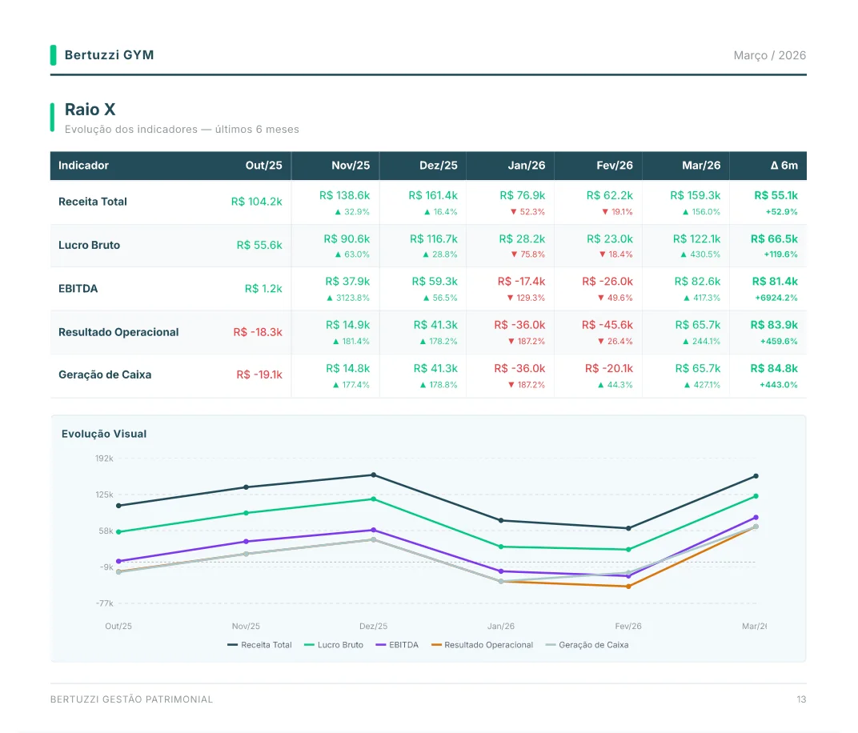
Task: Click Resultado Operacional Fev/26 value R$ -45.6k
Action: point(607,325)
